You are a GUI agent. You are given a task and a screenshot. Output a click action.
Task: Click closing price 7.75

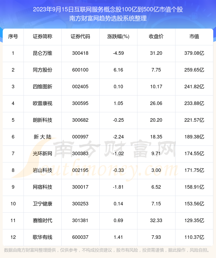[156, 70]
